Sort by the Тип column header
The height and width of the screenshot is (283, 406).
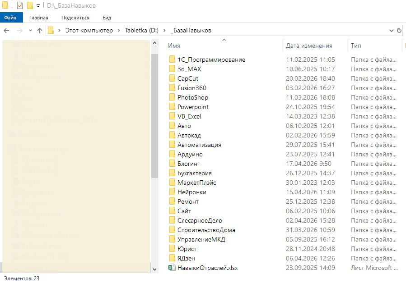(x=356, y=46)
